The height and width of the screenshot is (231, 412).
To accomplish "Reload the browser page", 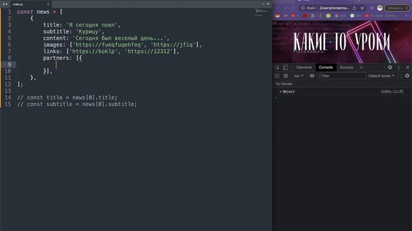I will (x=294, y=8).
